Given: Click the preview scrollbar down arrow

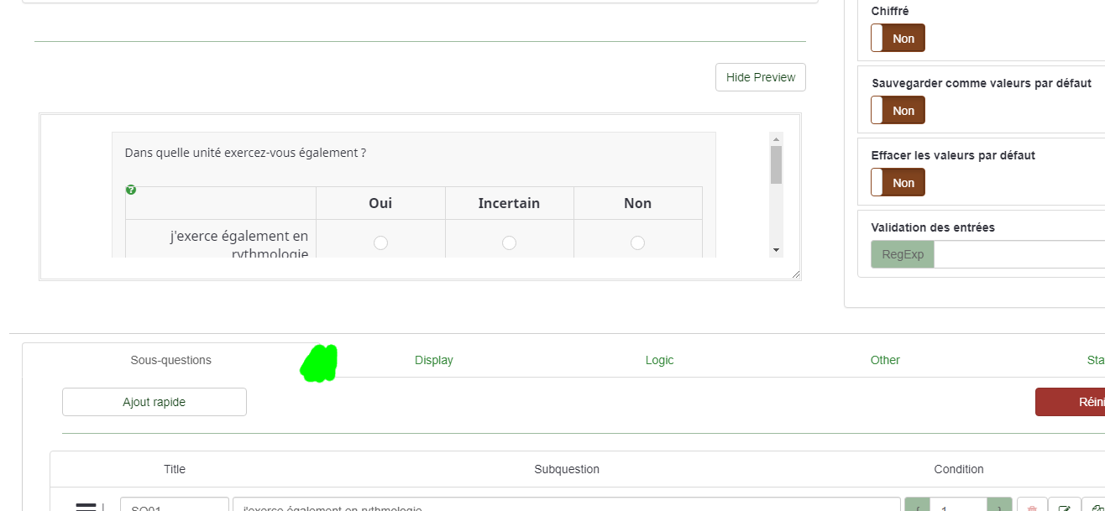Looking at the screenshot, I should [x=776, y=250].
